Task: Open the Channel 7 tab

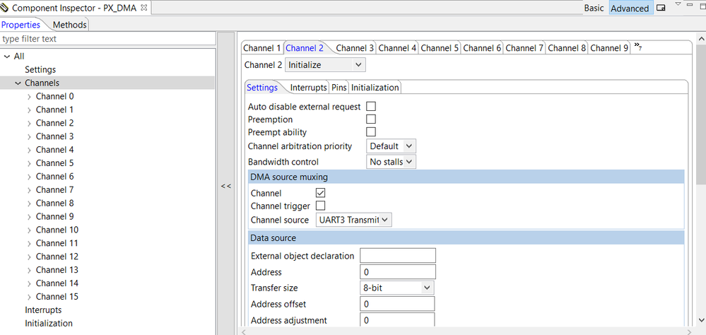Action: pos(524,48)
